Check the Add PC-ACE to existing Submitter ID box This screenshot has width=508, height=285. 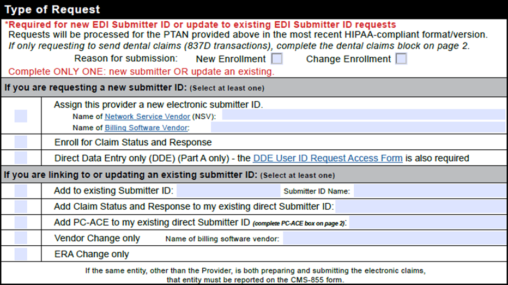(x=21, y=222)
